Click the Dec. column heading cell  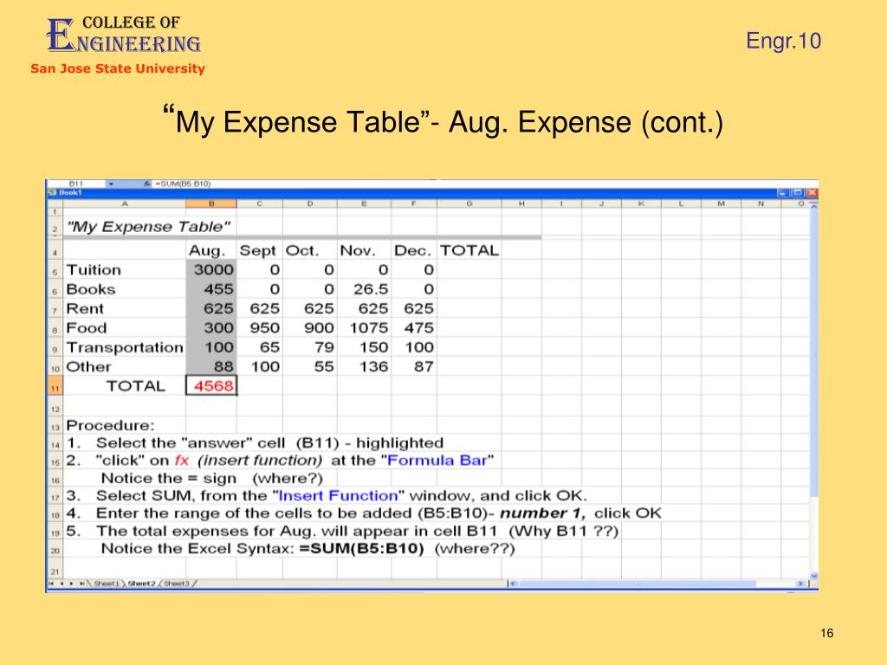coord(414,250)
